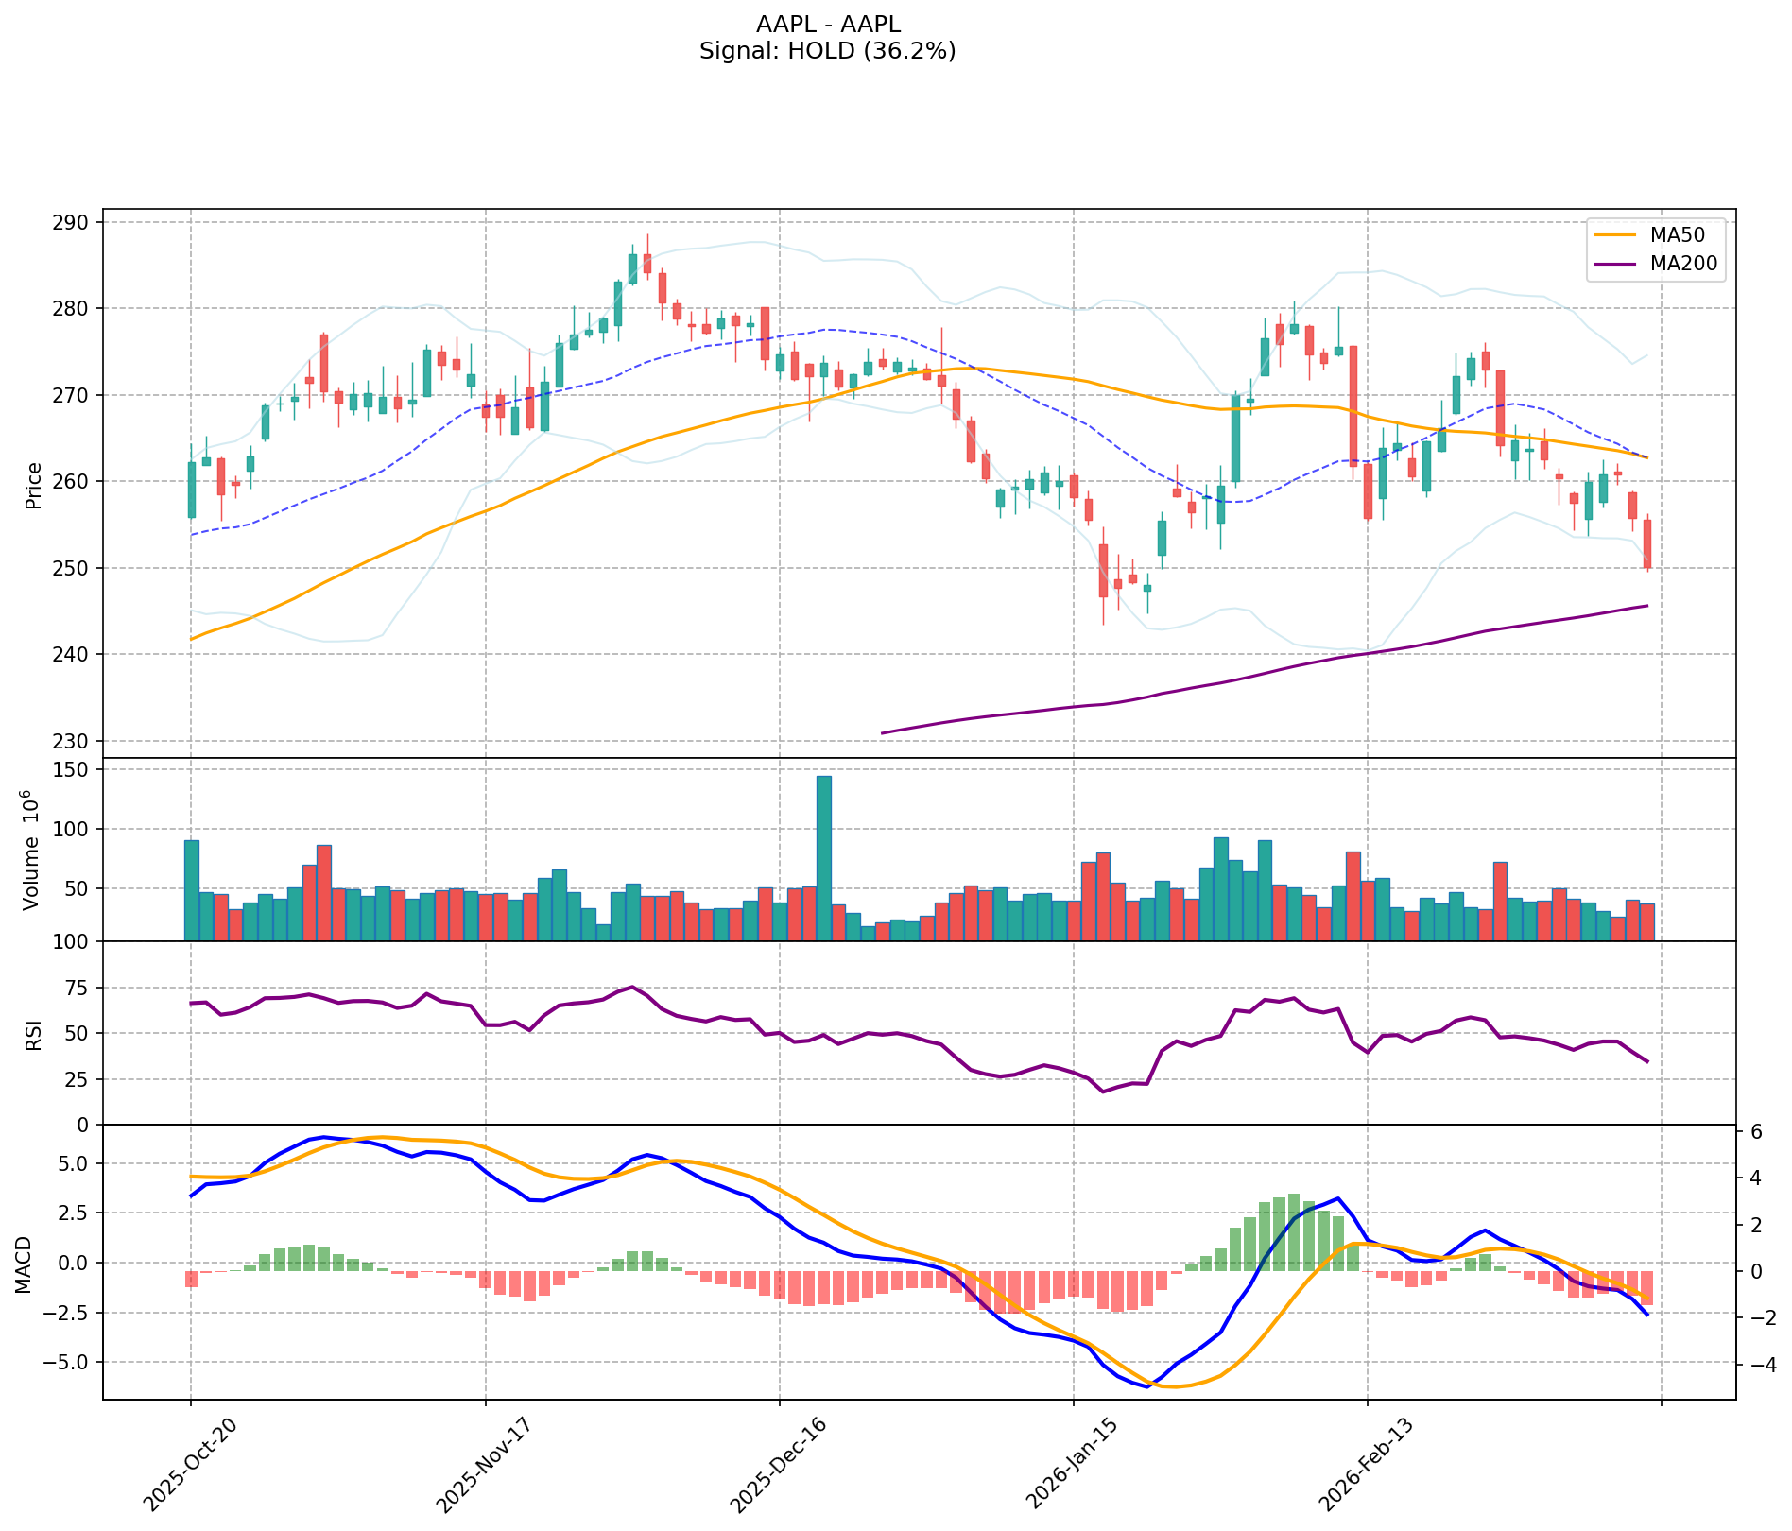Click the 230 price tick label
The image size is (1792, 1531).
[72, 741]
